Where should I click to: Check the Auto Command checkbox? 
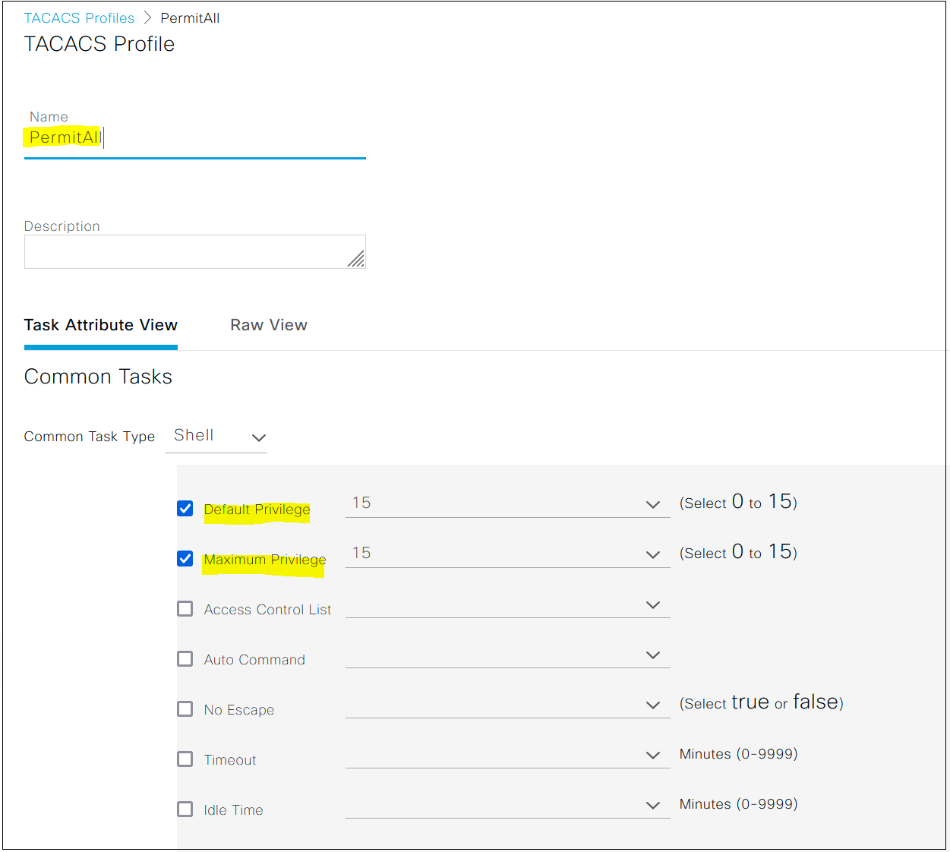point(185,658)
